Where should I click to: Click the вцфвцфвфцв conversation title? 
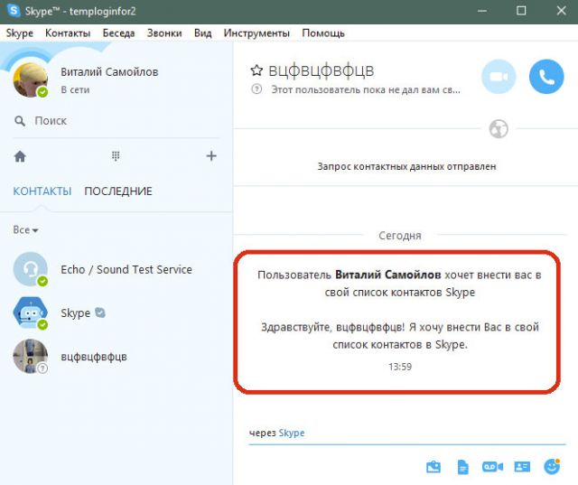(x=322, y=70)
